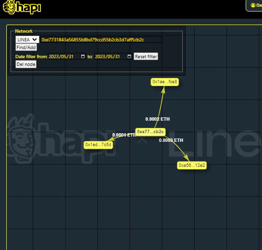
Task: Click the 0.0001 ETH edge label
Action: click(124, 135)
